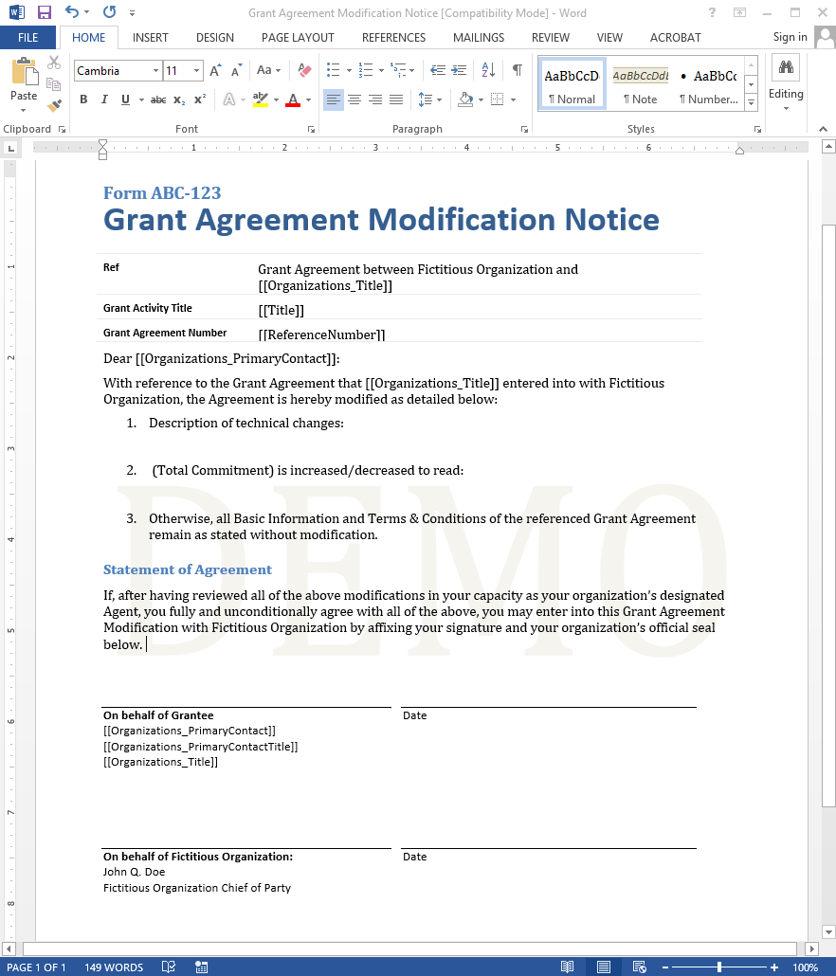The height and width of the screenshot is (976, 836).
Task: Customize Quick Access Toolbar dropdown
Action: (132, 12)
